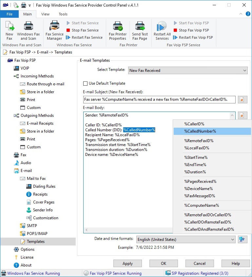
Task: Click the locale settings icon button
Action: coord(242,240)
